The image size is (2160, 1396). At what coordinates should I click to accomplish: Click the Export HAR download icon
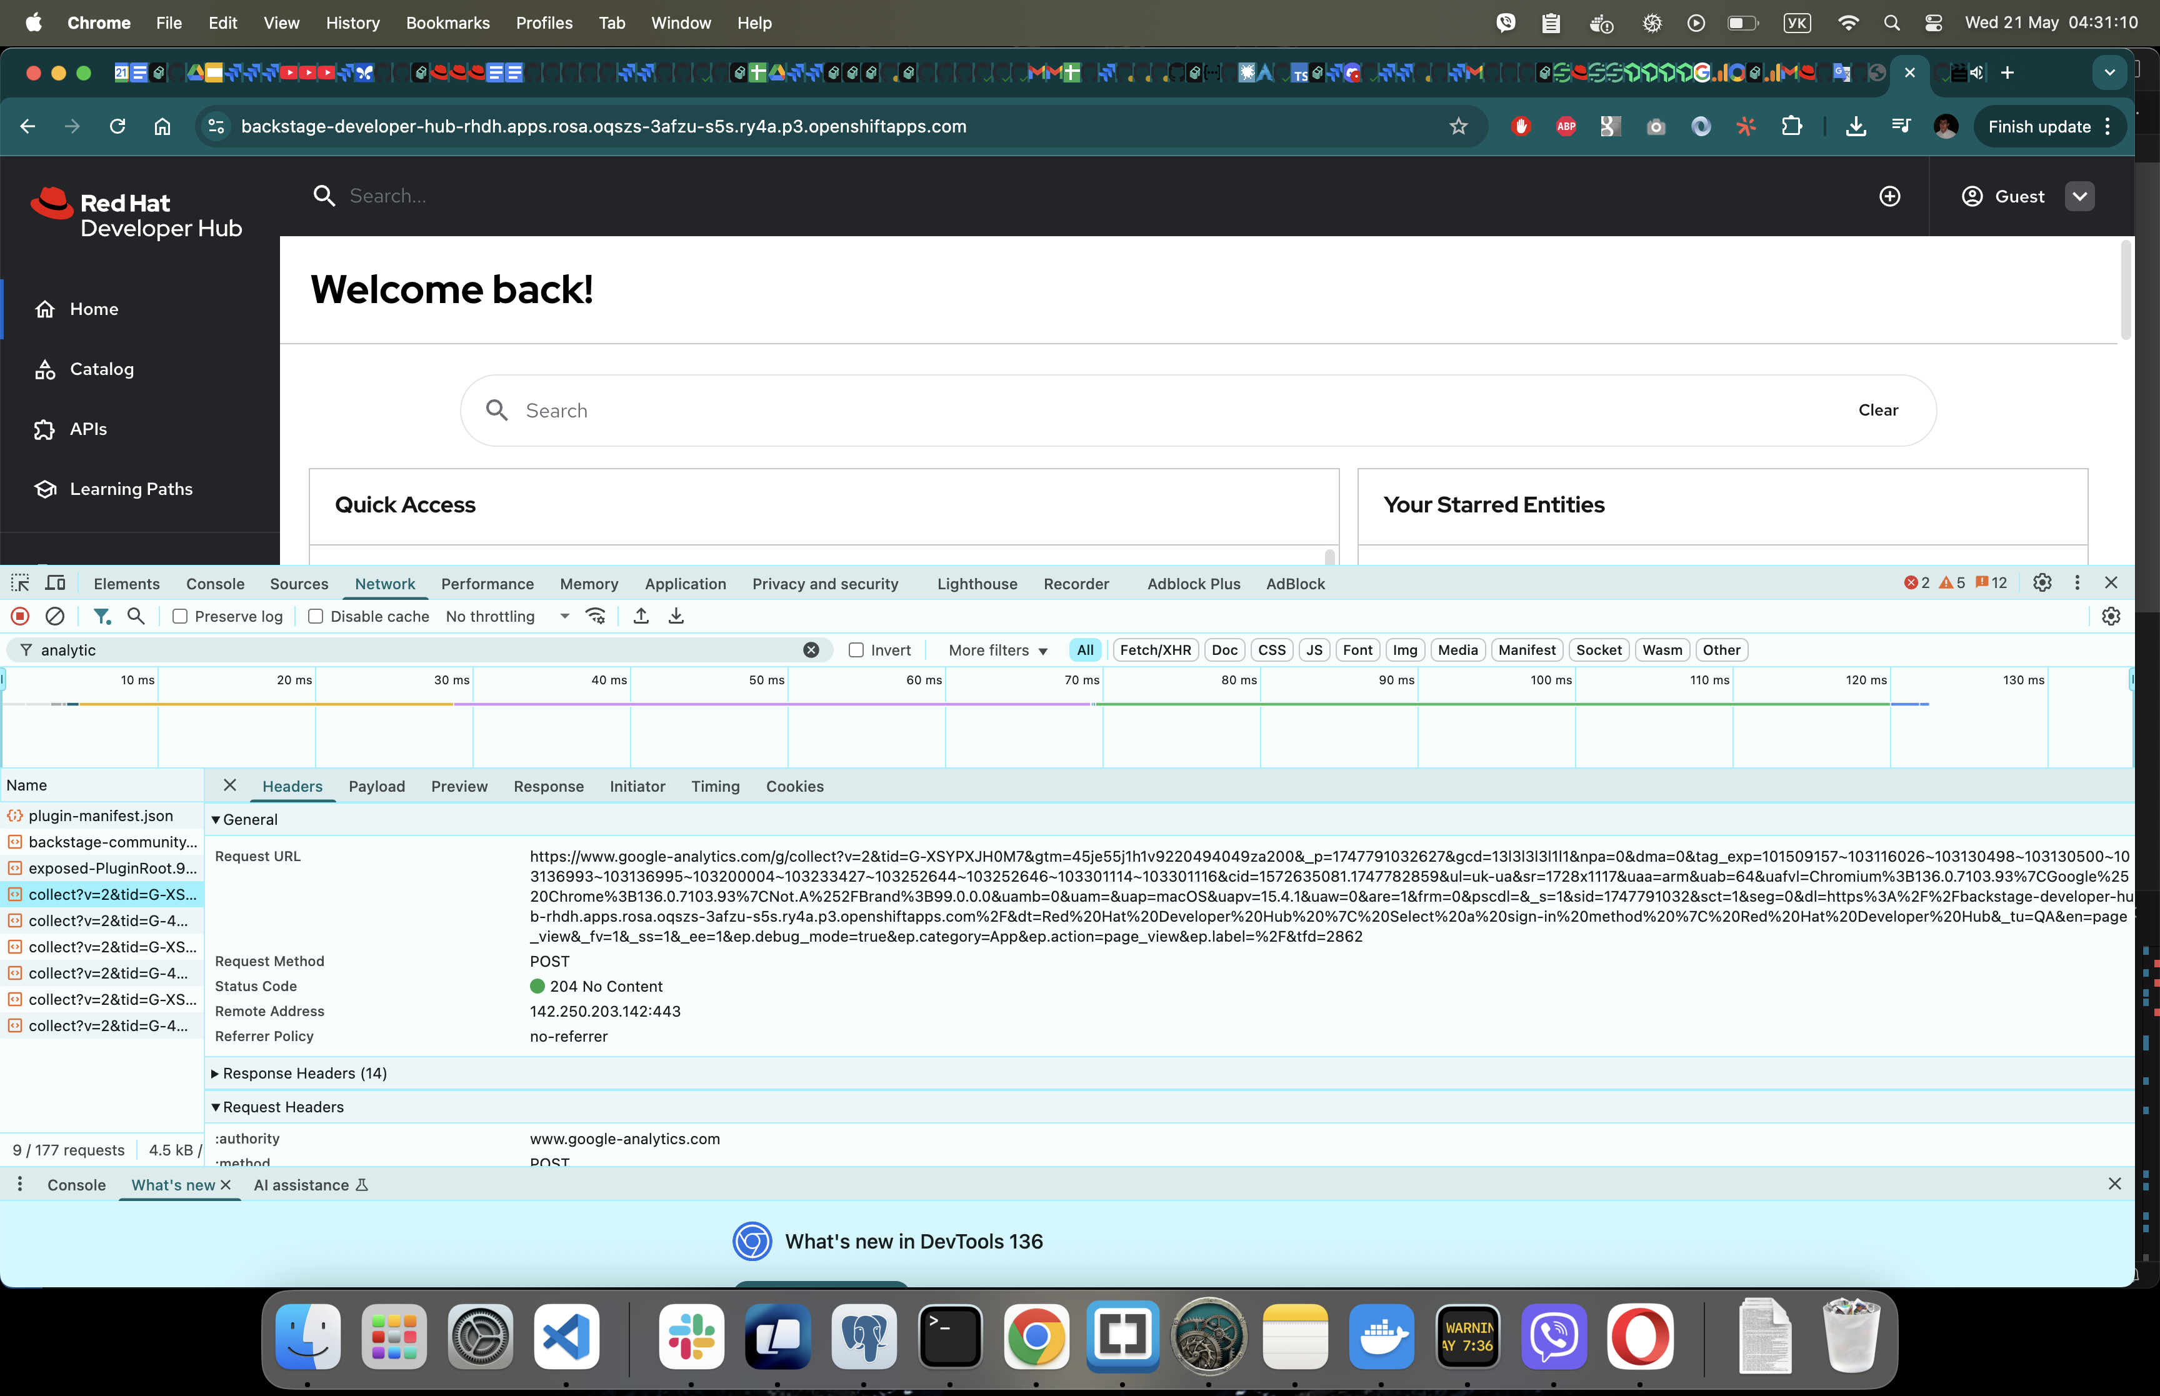point(676,616)
